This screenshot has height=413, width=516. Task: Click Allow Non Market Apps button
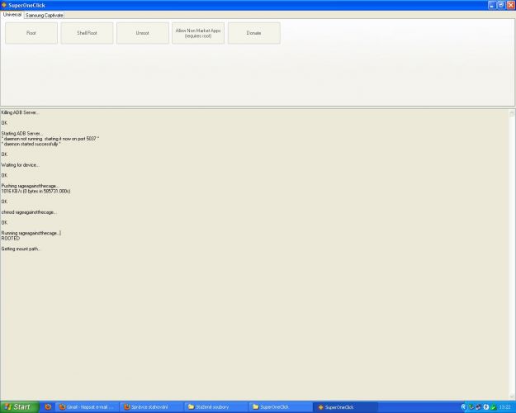(198, 33)
